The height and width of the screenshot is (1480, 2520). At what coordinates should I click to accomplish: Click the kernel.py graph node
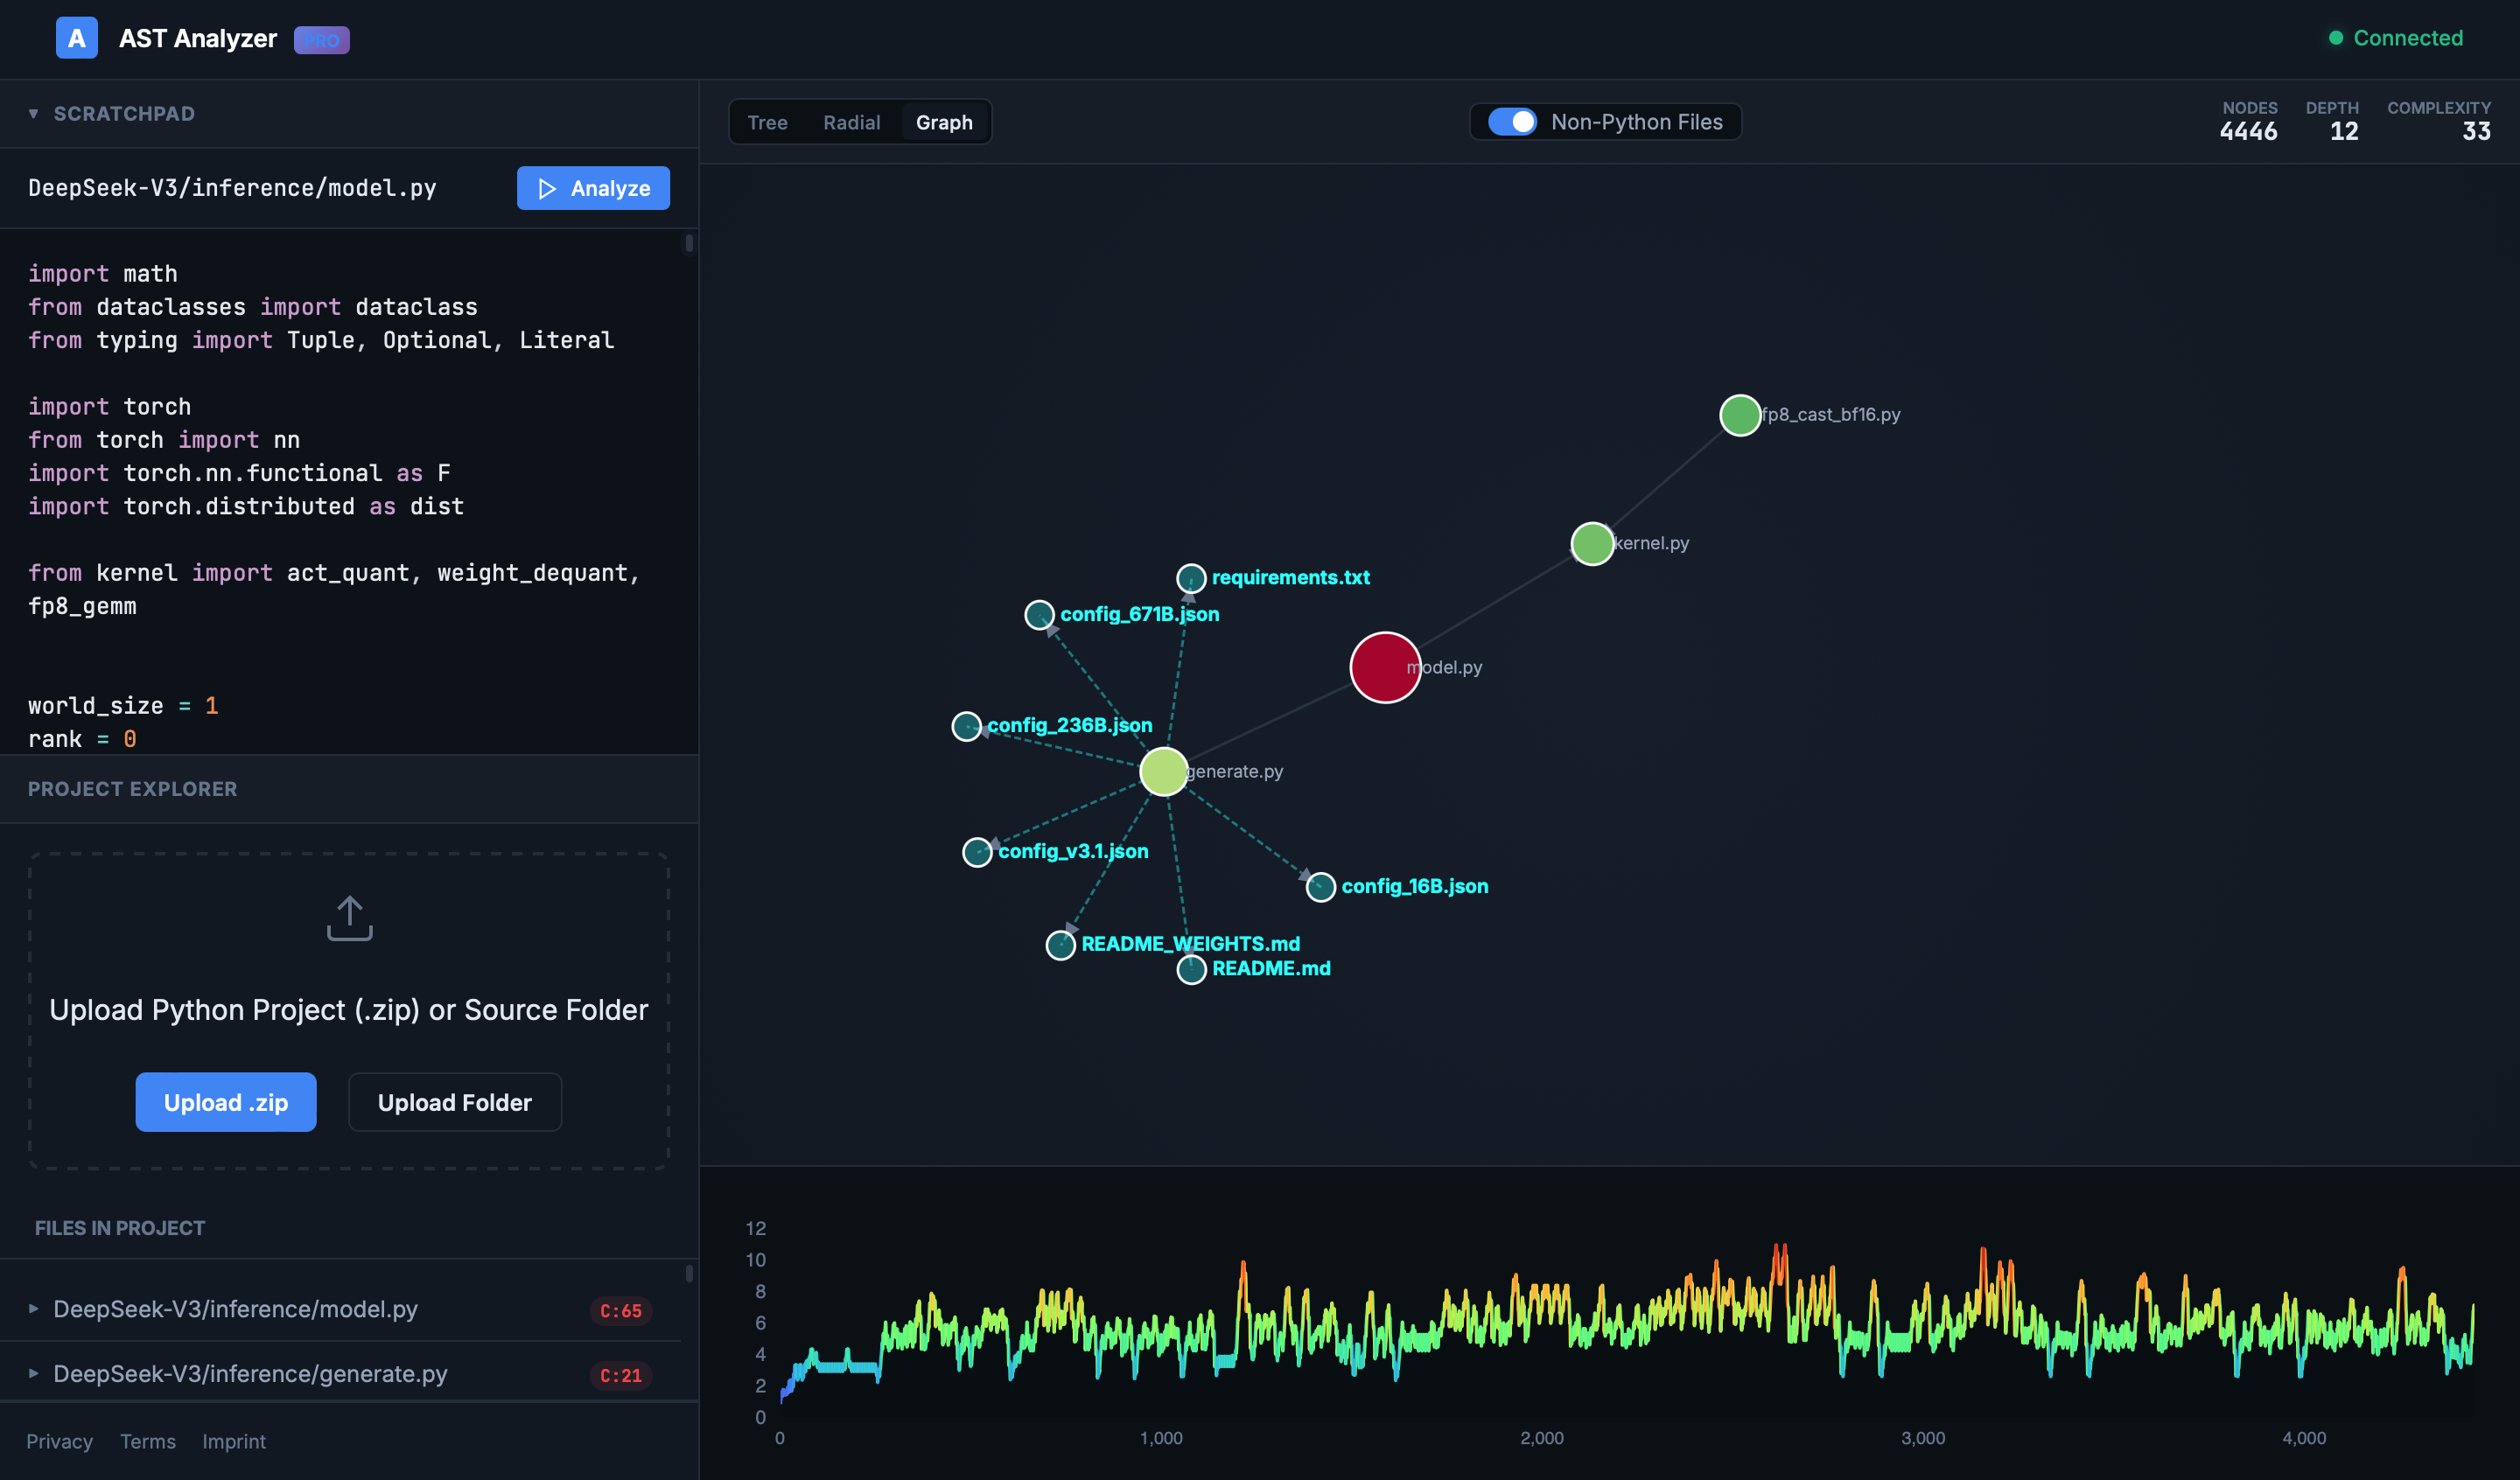1592,544
